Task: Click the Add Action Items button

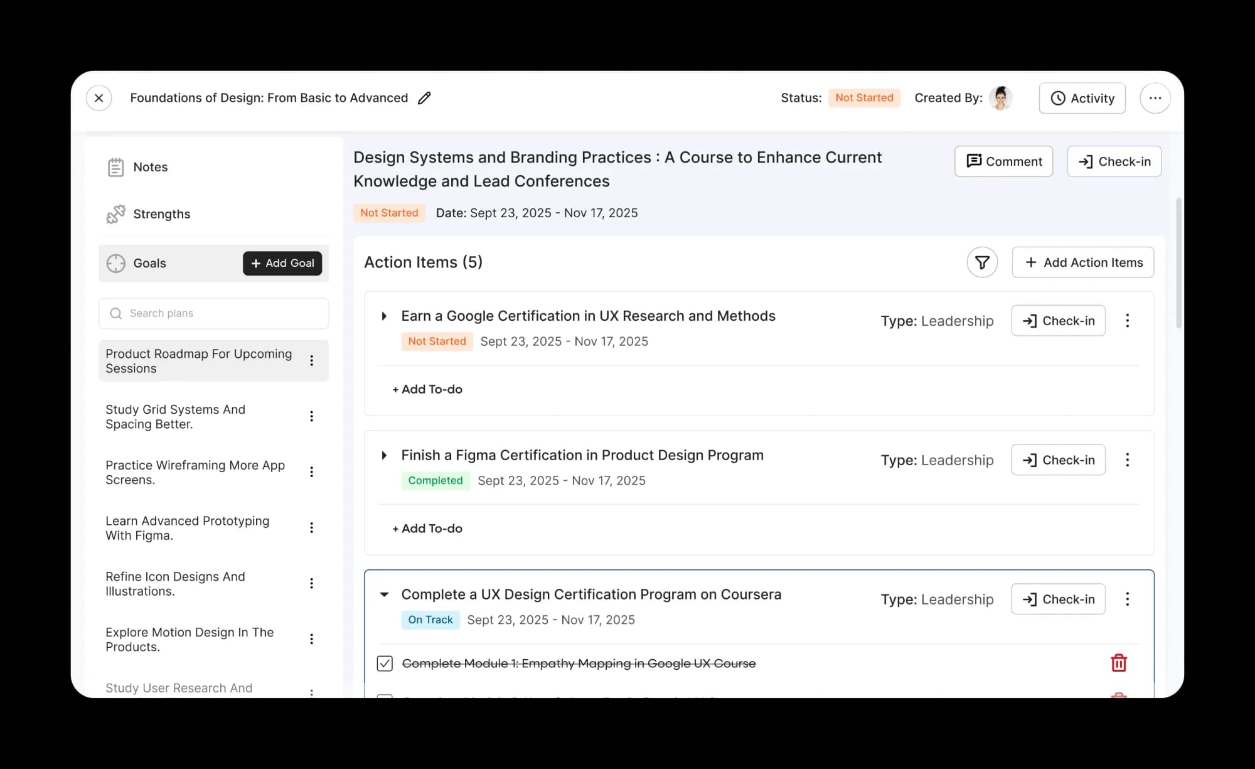Action: pyautogui.click(x=1083, y=262)
